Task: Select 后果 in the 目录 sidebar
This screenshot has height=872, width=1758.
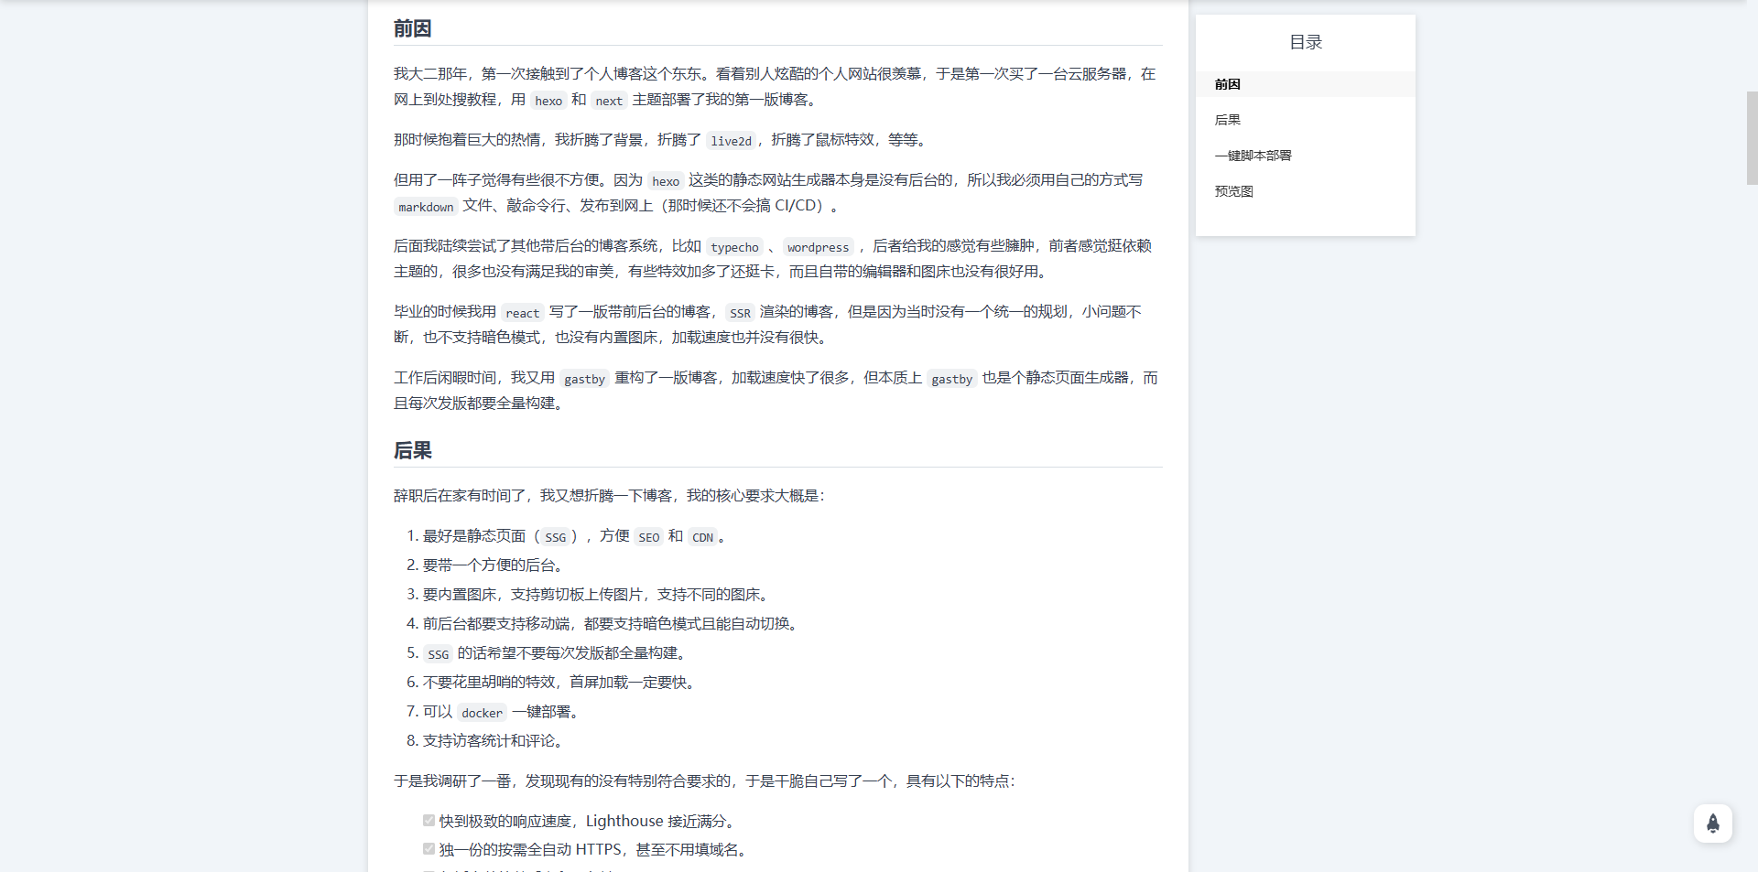Action: pyautogui.click(x=1227, y=120)
